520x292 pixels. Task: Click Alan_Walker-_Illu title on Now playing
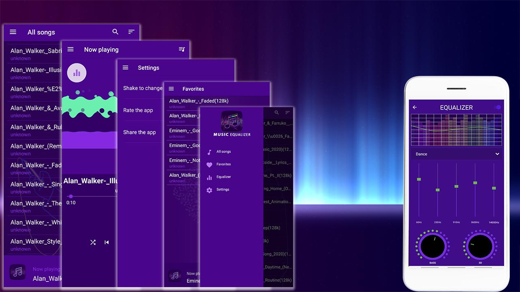tap(91, 181)
